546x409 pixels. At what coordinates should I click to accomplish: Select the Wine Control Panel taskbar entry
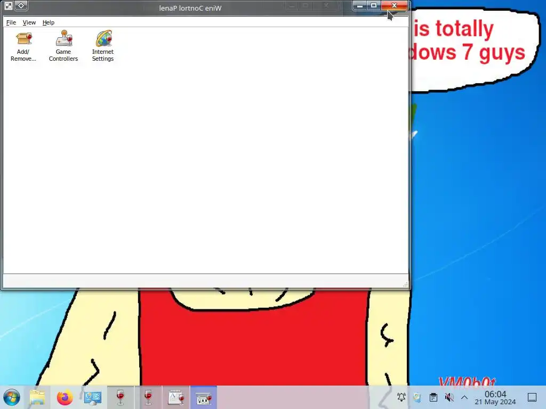tap(204, 397)
